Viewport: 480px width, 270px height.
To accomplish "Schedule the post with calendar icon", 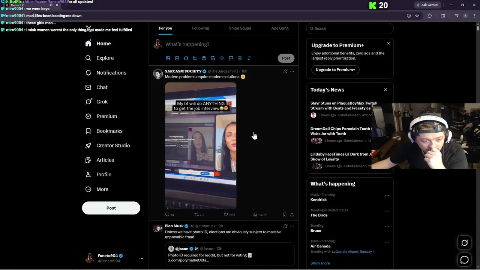I will pos(213,58).
